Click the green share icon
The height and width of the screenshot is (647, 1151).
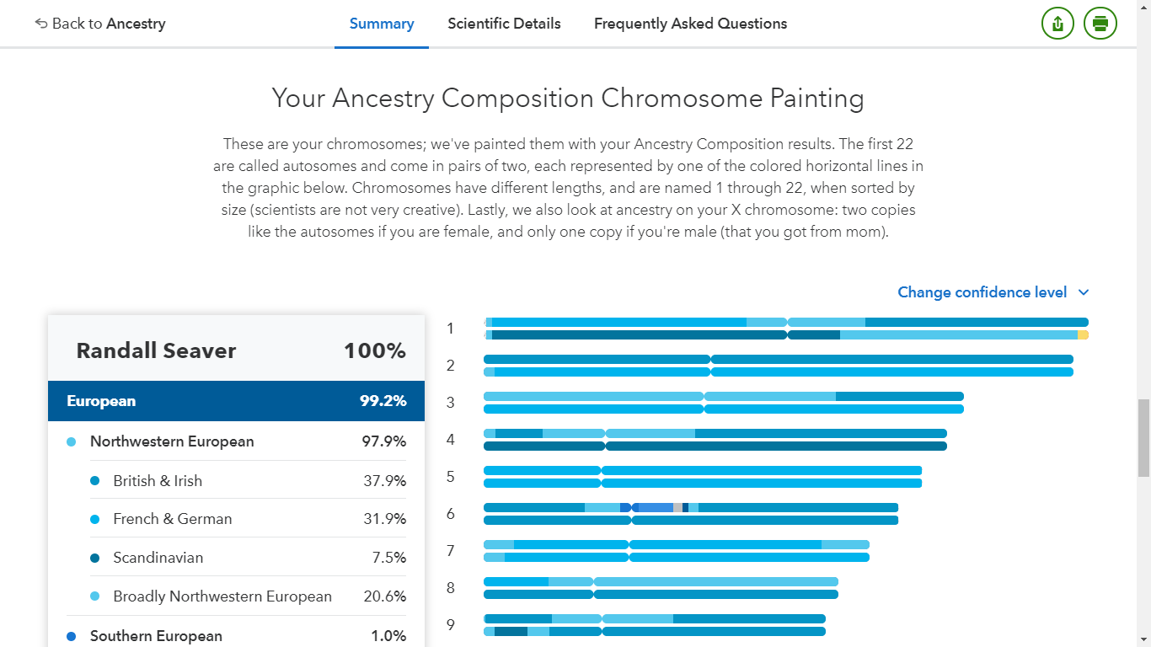point(1057,24)
